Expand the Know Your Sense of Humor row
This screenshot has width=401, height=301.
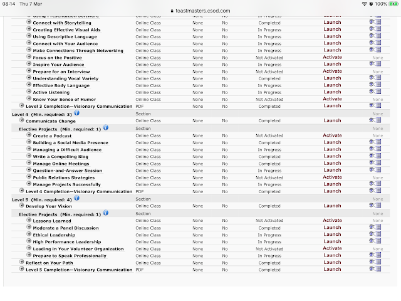tap(29, 98)
